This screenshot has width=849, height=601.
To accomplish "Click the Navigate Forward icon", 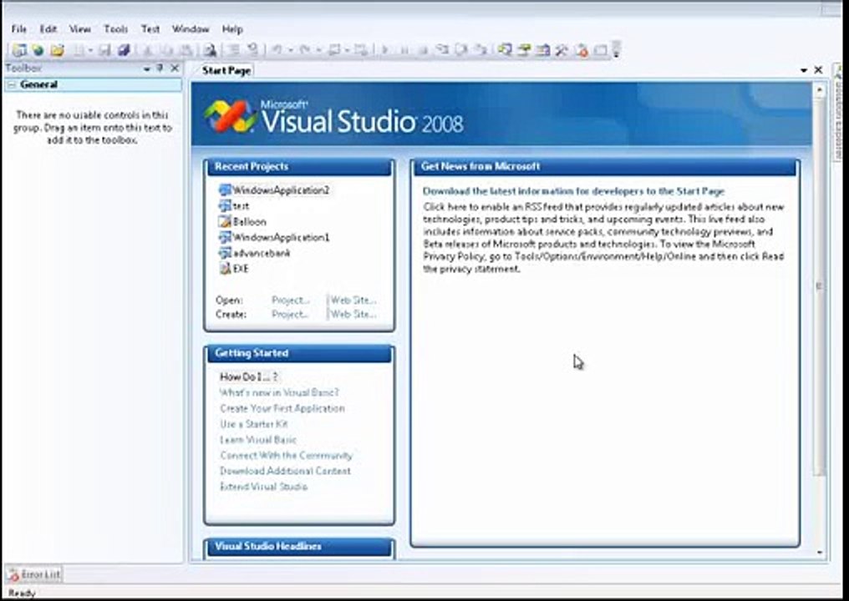I will [x=361, y=50].
